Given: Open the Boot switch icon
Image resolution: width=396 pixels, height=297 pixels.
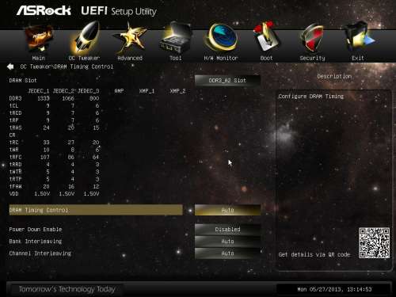Looking at the screenshot, I should (x=266, y=37).
